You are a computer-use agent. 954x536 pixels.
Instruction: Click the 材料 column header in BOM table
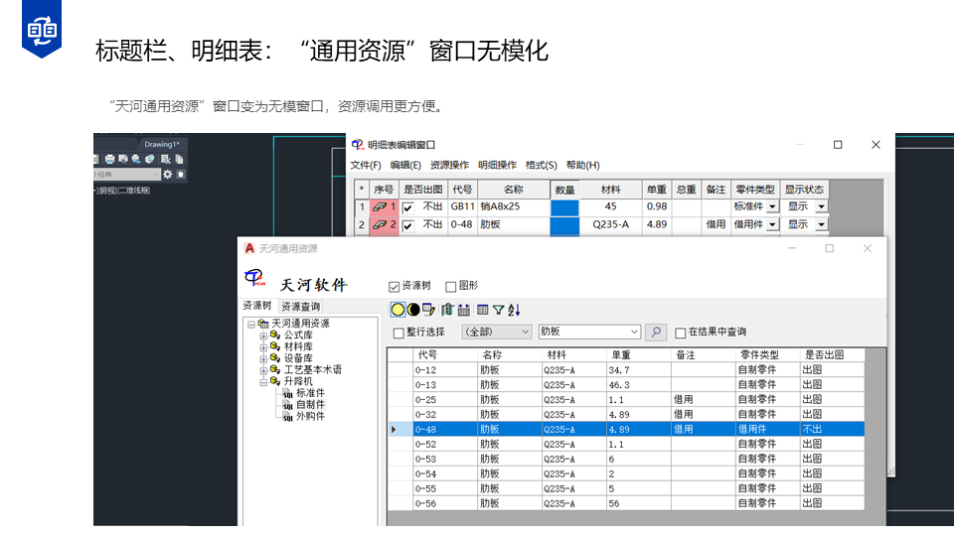pos(610,190)
